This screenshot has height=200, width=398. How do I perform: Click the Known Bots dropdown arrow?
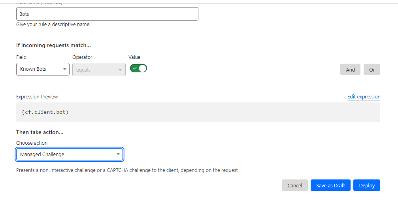65,69
